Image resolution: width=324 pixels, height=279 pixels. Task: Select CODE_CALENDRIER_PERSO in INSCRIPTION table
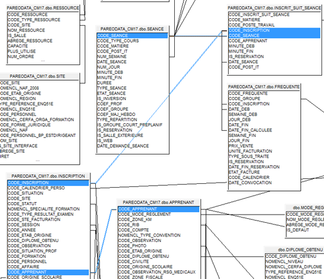(36, 188)
